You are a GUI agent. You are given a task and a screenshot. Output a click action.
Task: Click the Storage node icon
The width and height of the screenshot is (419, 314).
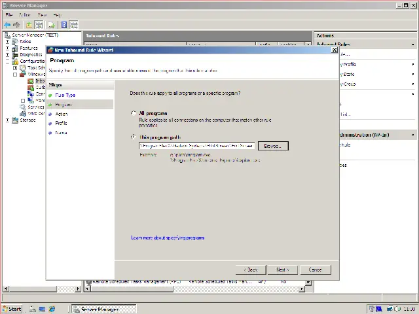coord(15,120)
